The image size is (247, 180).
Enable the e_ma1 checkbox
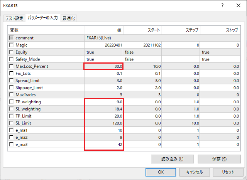coord(12,130)
